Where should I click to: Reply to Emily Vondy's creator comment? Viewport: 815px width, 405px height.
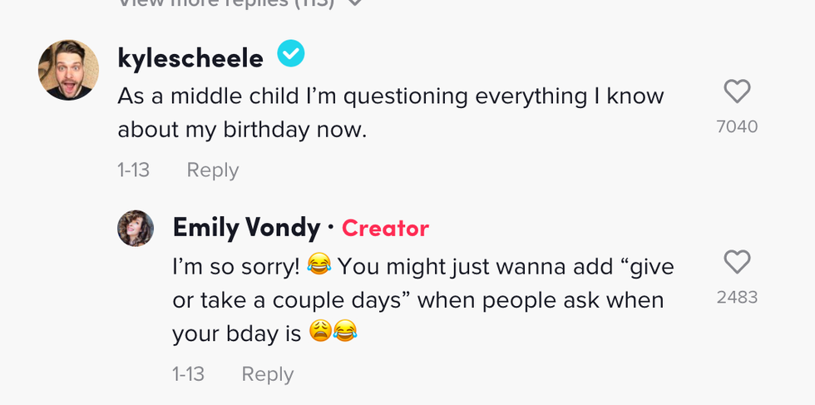267,374
